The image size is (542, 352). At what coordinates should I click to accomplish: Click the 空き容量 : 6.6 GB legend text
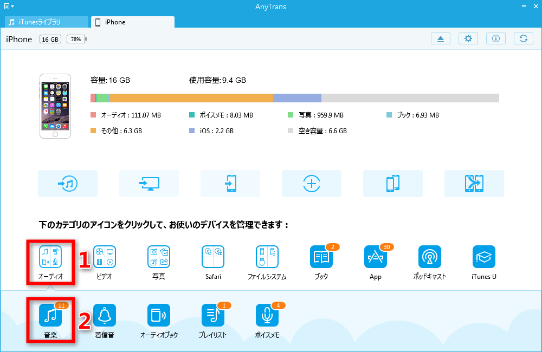point(322,131)
